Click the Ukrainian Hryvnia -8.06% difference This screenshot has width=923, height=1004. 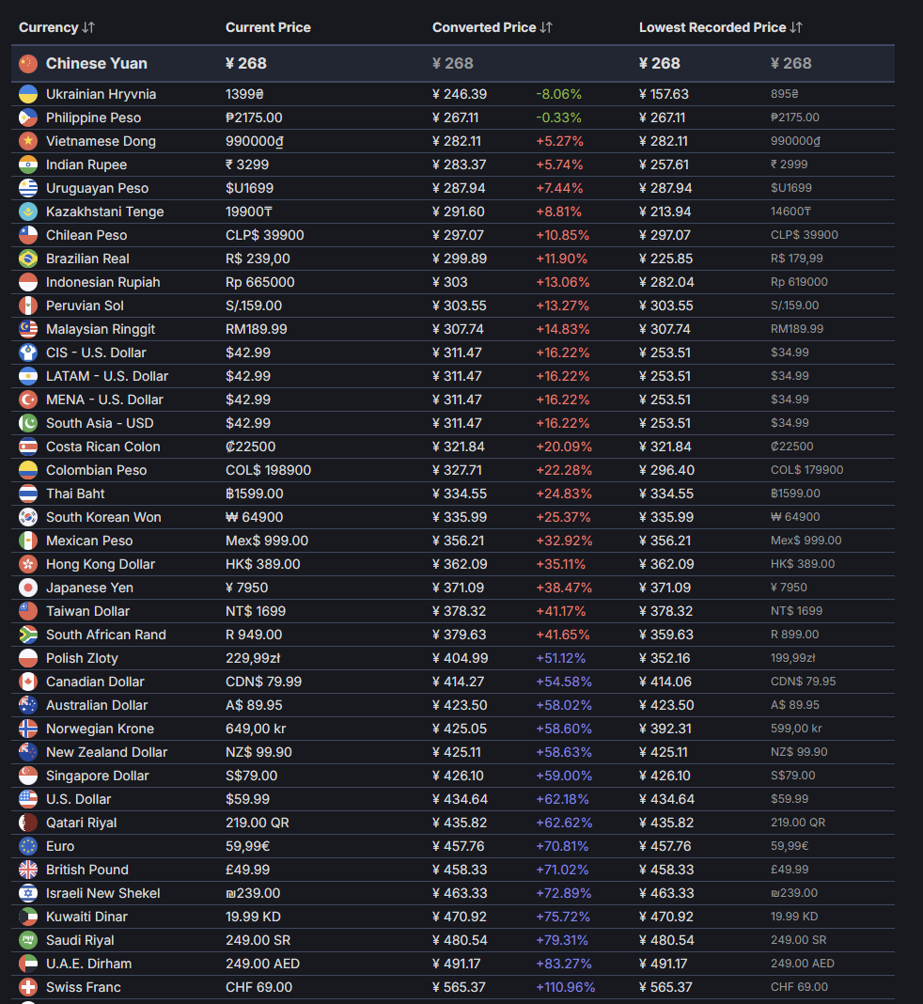pyautogui.click(x=559, y=94)
